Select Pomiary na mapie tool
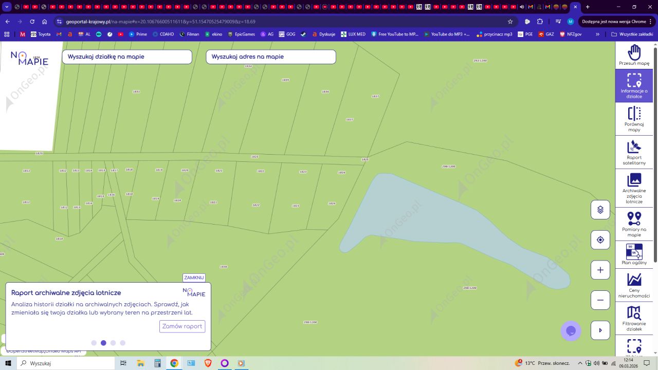 tap(634, 224)
